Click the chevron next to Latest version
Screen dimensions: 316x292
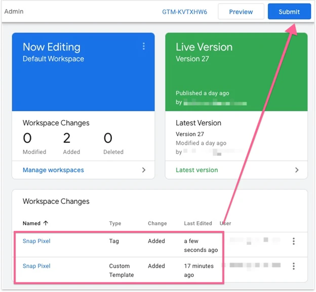point(297,170)
